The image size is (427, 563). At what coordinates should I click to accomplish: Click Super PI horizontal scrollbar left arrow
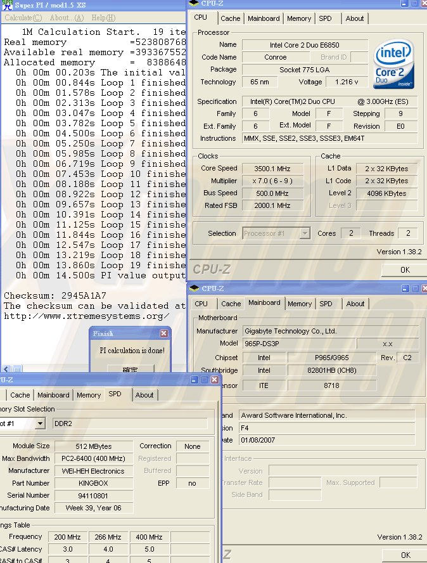point(6,369)
